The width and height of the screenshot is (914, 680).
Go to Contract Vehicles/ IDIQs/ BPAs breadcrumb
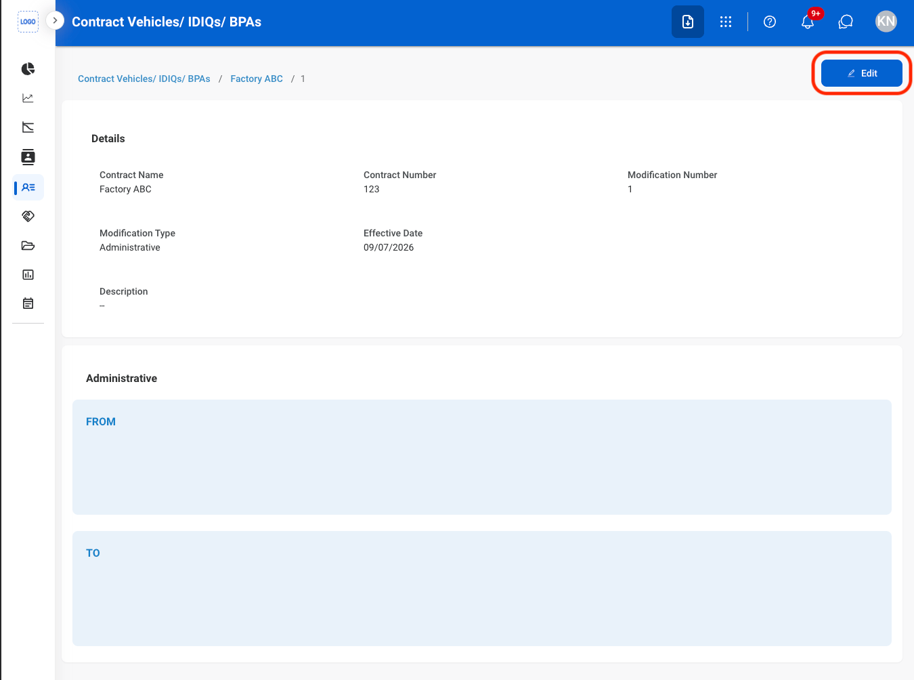[x=144, y=79]
